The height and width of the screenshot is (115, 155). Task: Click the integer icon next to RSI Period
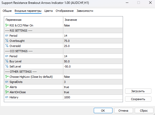(7, 36)
